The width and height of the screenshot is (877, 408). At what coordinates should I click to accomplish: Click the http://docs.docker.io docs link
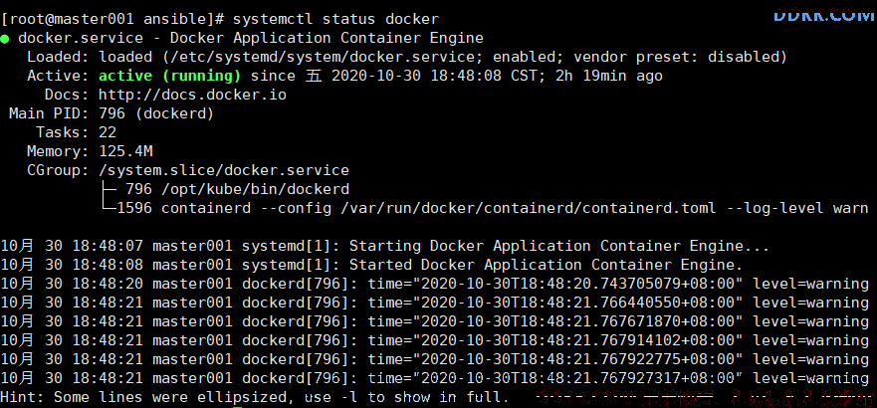[x=192, y=95]
